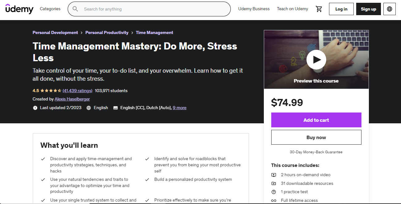The image size is (401, 204).
Task: Click the course title heading
Action: pyautogui.click(x=135, y=52)
